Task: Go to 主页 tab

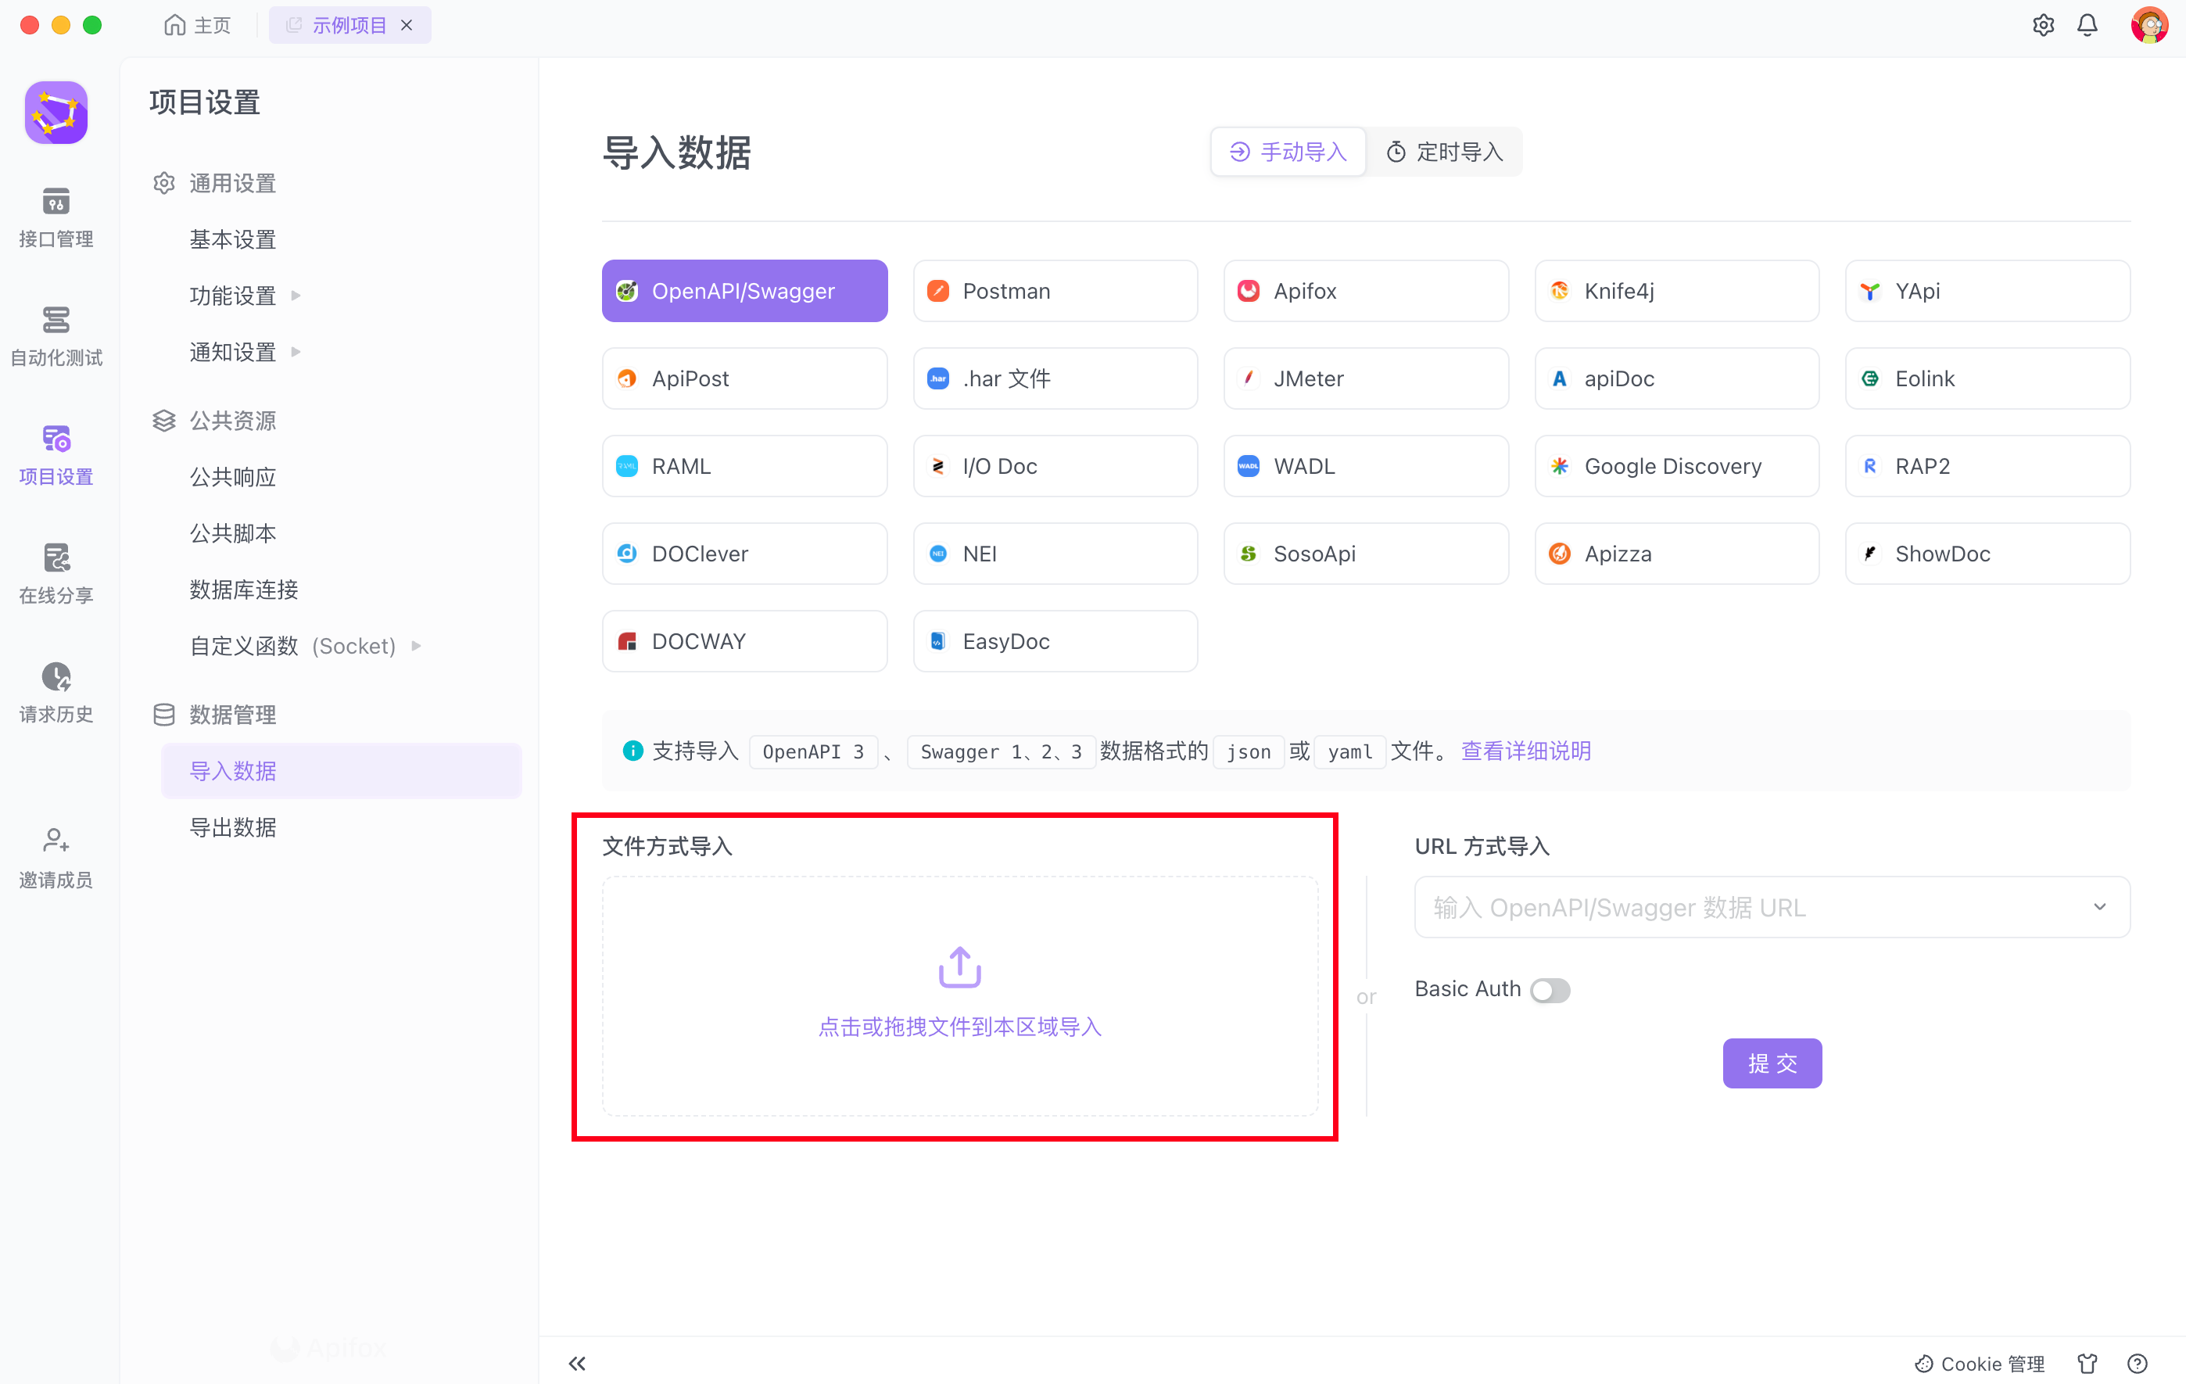Action: click(198, 26)
